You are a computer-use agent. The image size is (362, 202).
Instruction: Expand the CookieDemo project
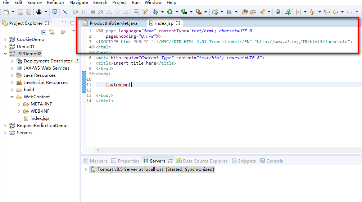pyautogui.click(x=5, y=39)
